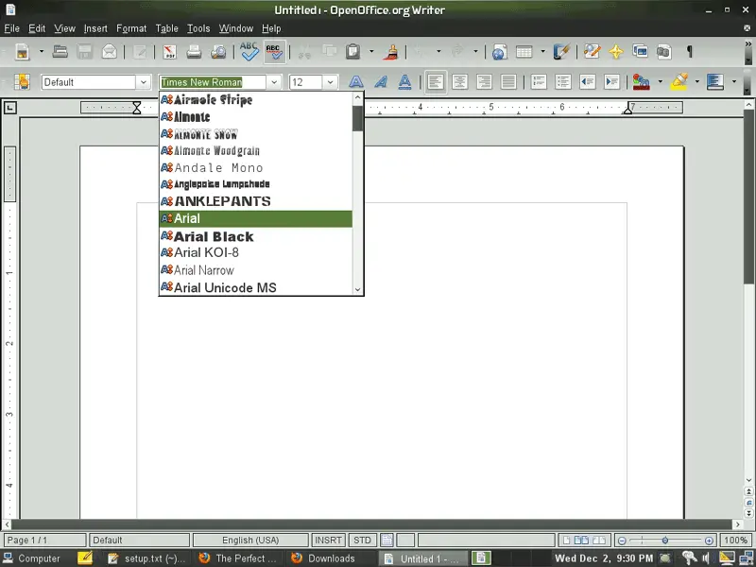Open the Format menu
Screen dimensions: 756x567
pos(131,28)
